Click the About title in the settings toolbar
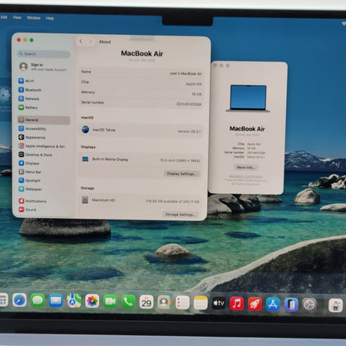Image resolution: width=346 pixels, height=346 pixels. coord(105,42)
